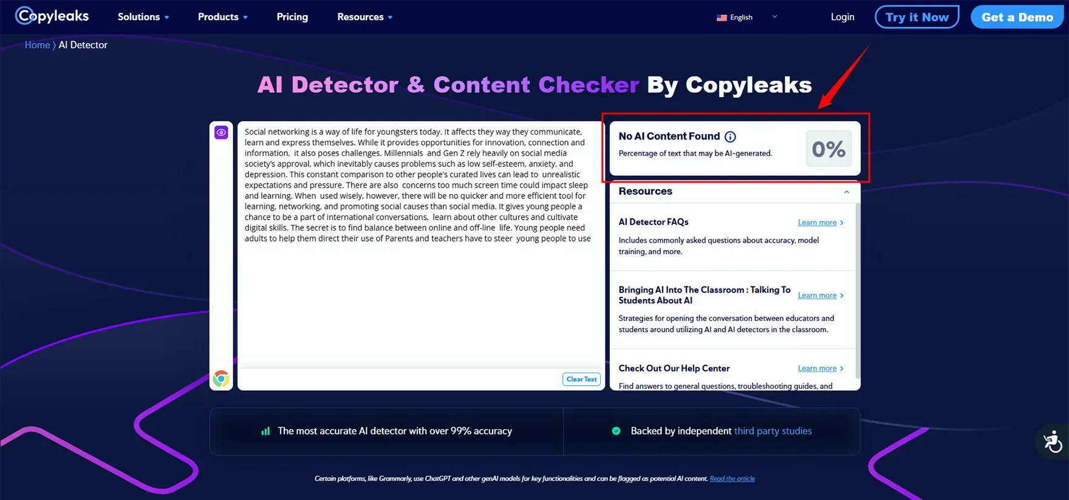This screenshot has height=500, width=1069.
Task: Click the green bar chart accuracy icon
Action: click(265, 431)
